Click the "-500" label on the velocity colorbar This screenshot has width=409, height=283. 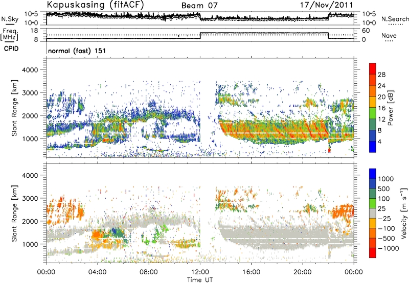coord(386,239)
